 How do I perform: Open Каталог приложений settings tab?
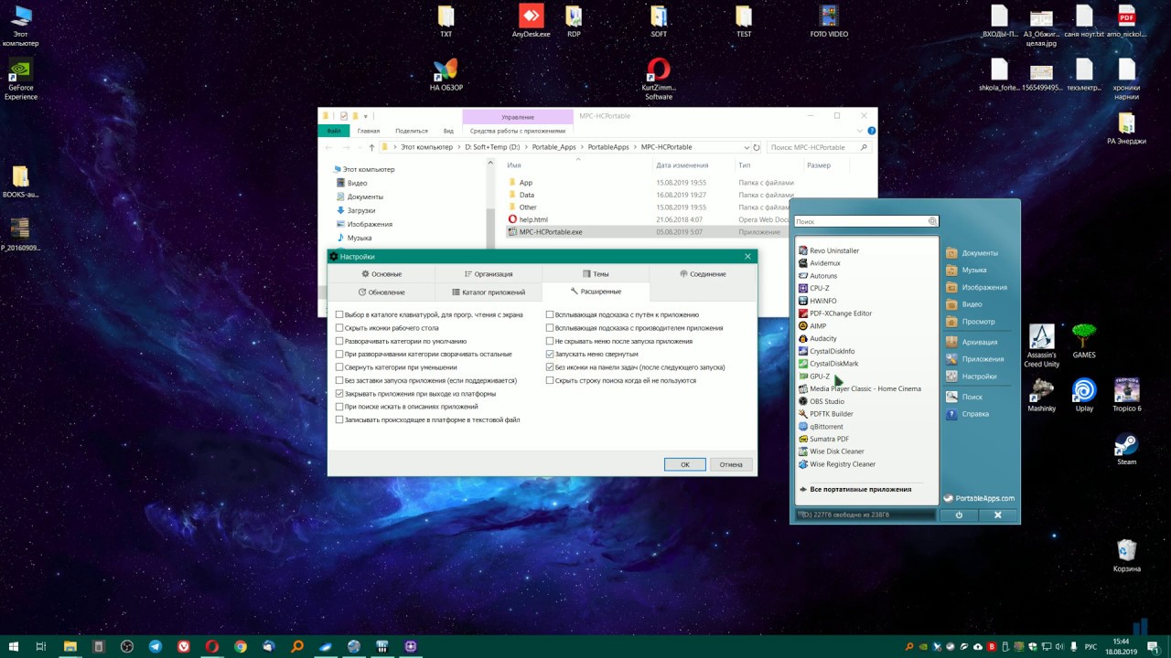point(488,292)
